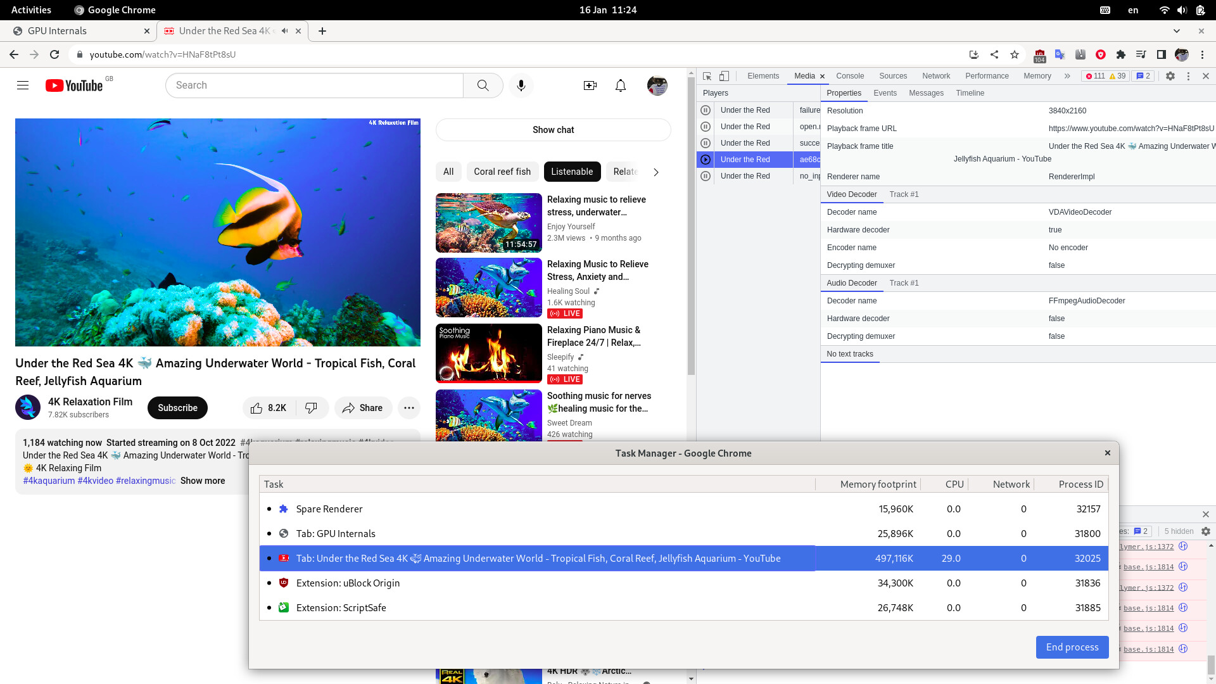Open DevTools settings gear
The height and width of the screenshot is (684, 1216).
tap(1170, 76)
